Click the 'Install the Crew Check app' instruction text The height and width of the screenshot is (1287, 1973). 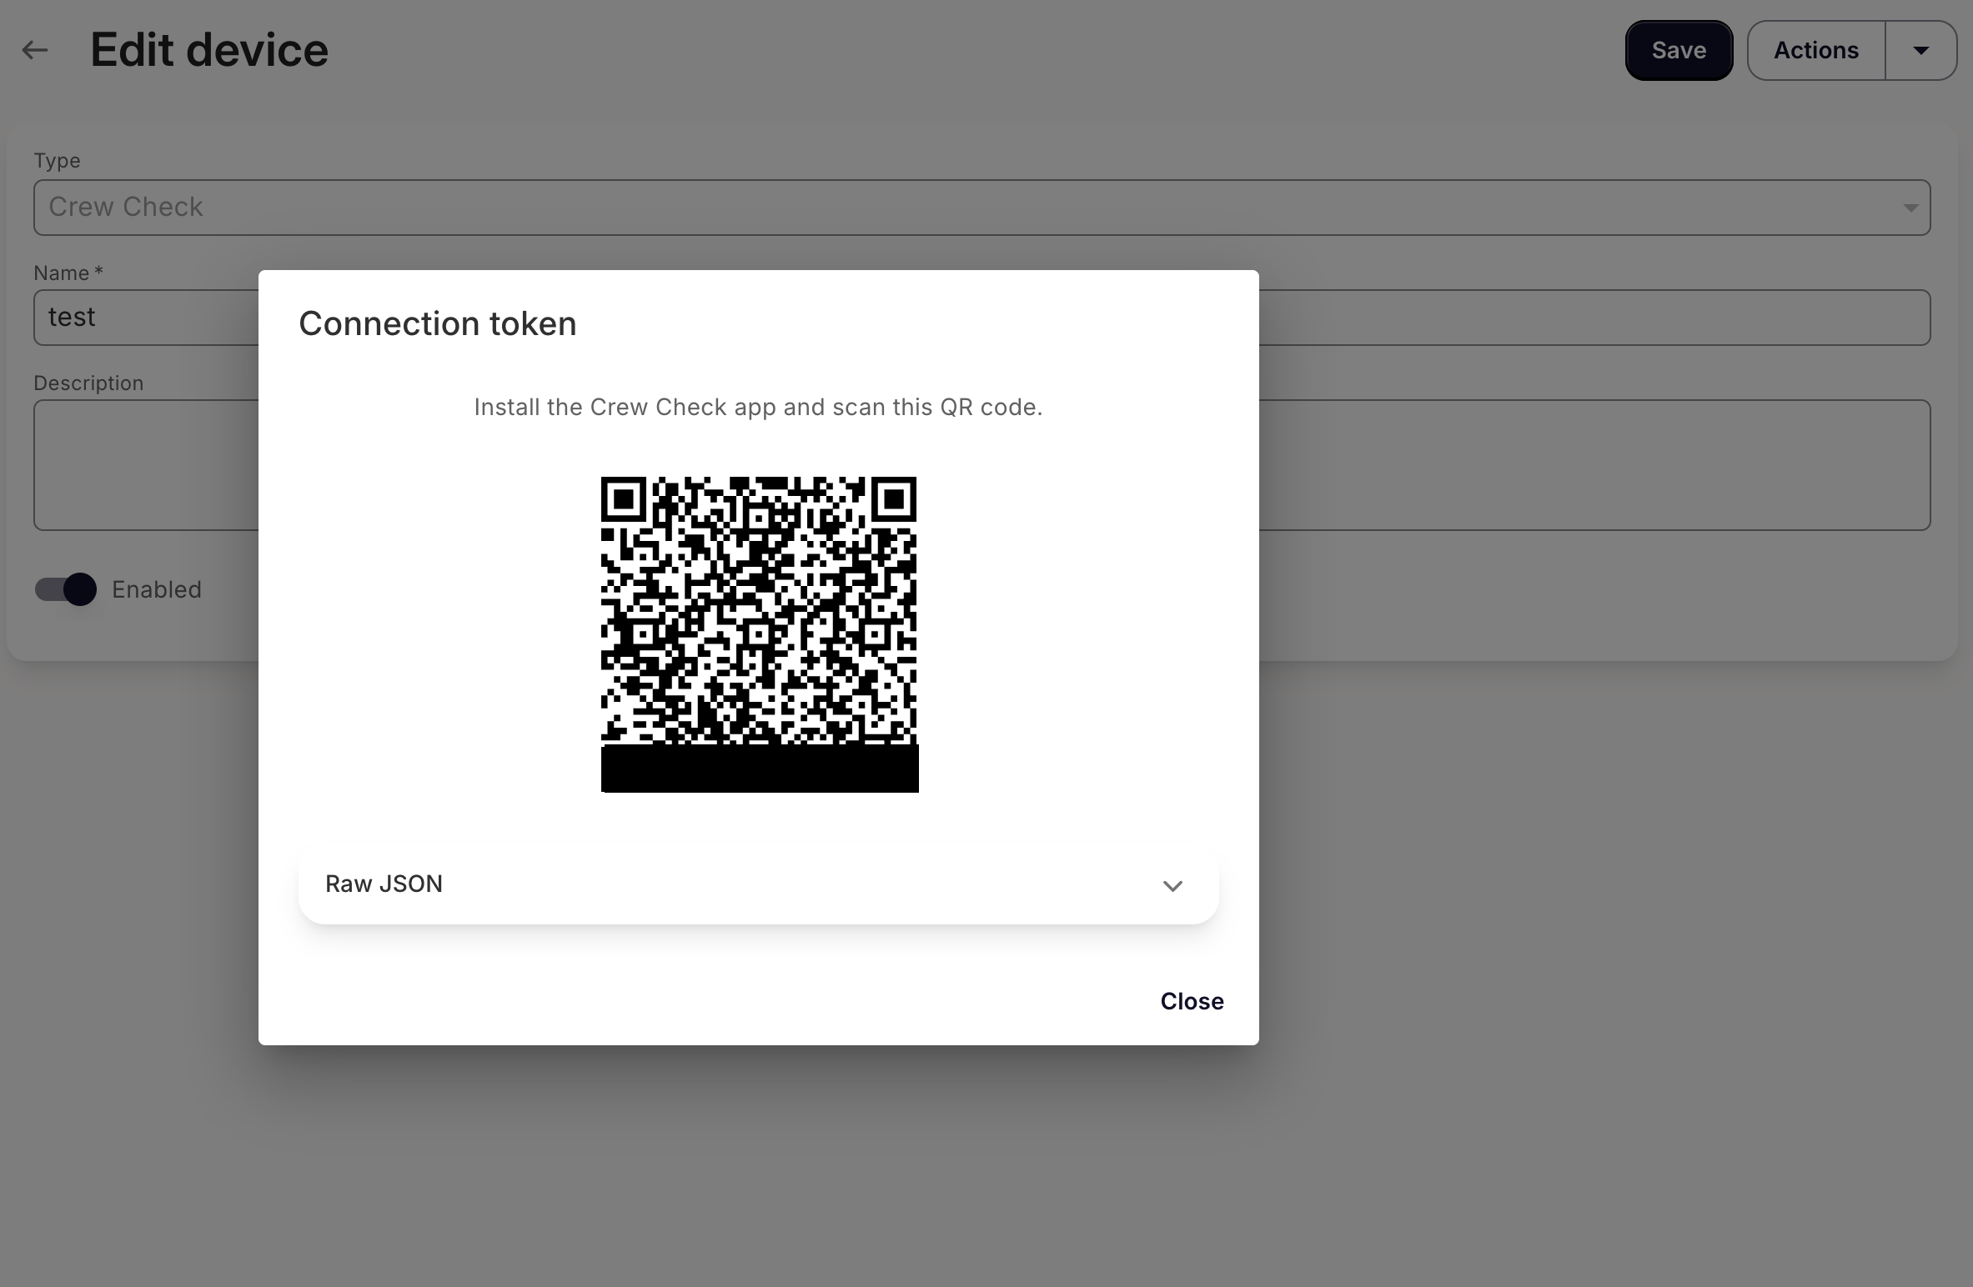point(758,407)
